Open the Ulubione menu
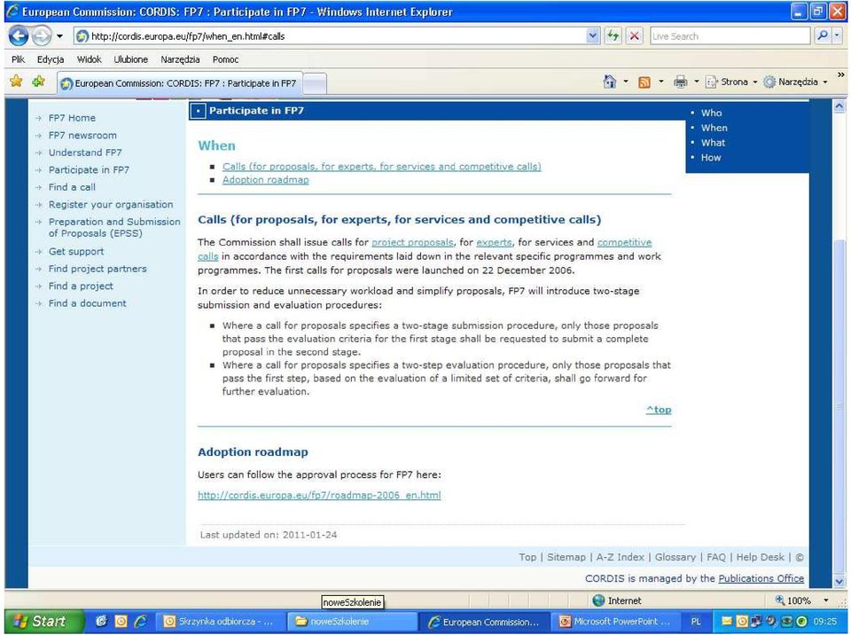851x635 pixels. tap(131, 59)
